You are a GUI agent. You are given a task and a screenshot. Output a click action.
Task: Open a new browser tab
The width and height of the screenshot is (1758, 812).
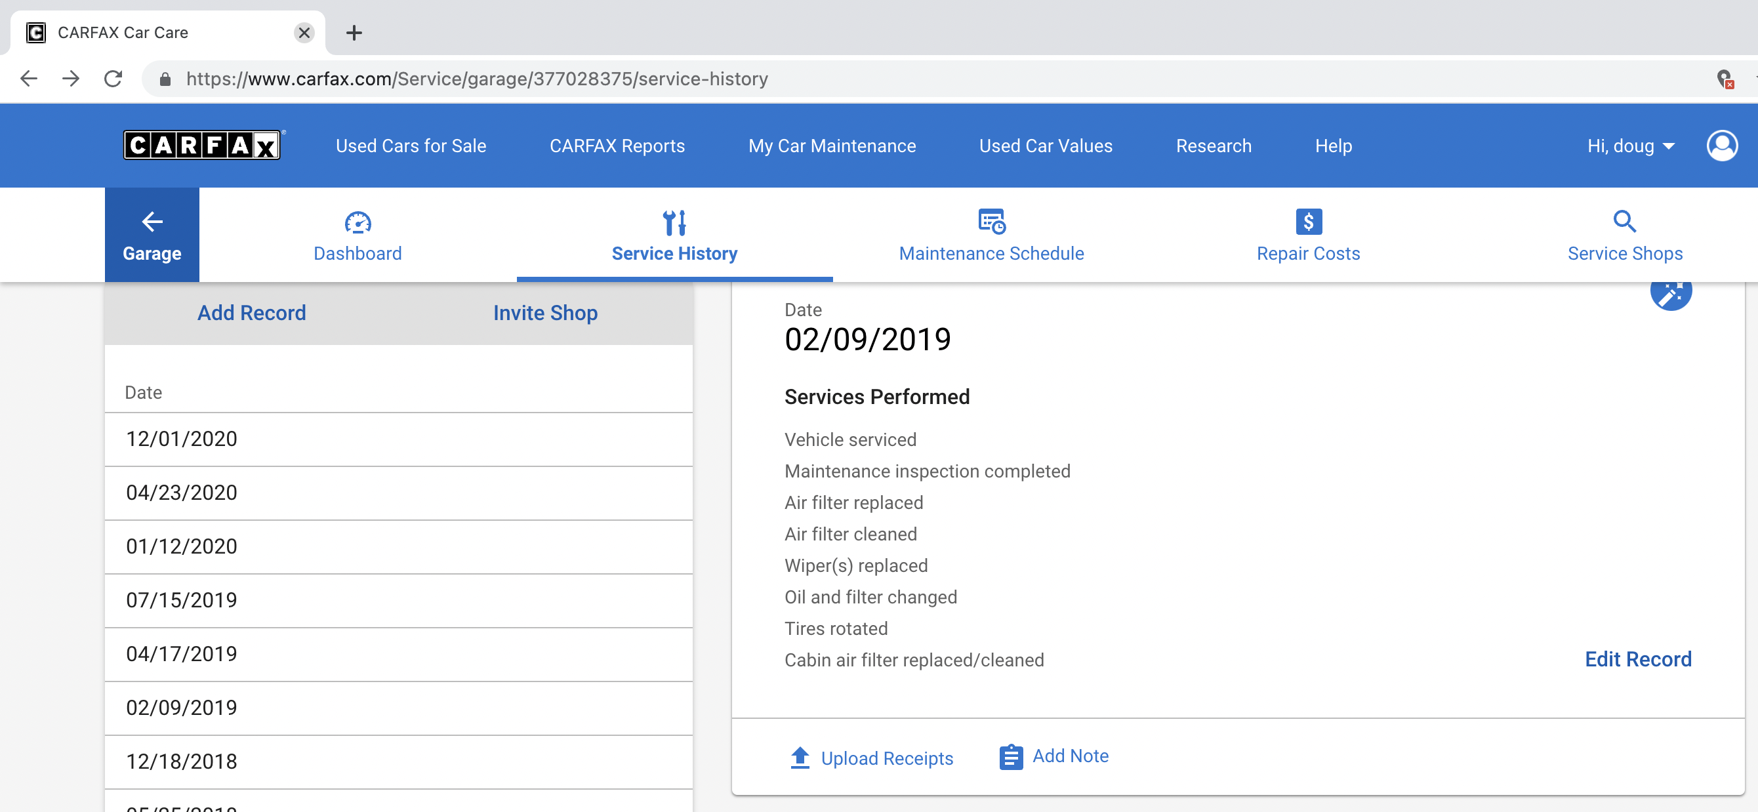click(x=354, y=32)
